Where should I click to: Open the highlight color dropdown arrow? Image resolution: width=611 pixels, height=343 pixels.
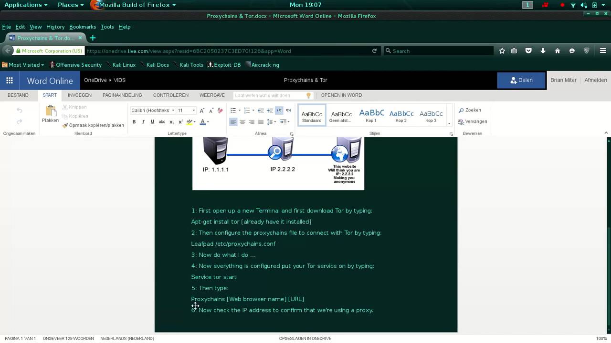195,122
